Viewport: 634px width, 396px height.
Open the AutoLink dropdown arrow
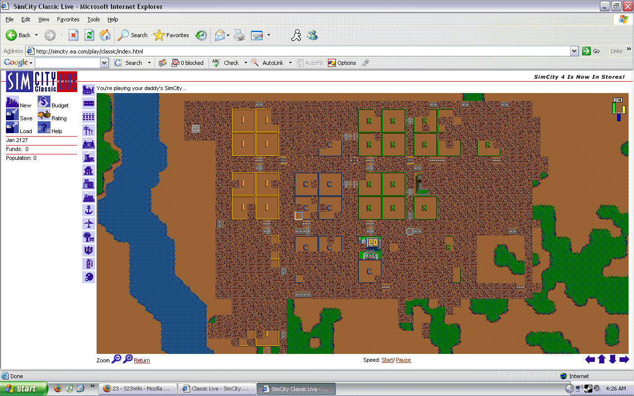point(290,63)
